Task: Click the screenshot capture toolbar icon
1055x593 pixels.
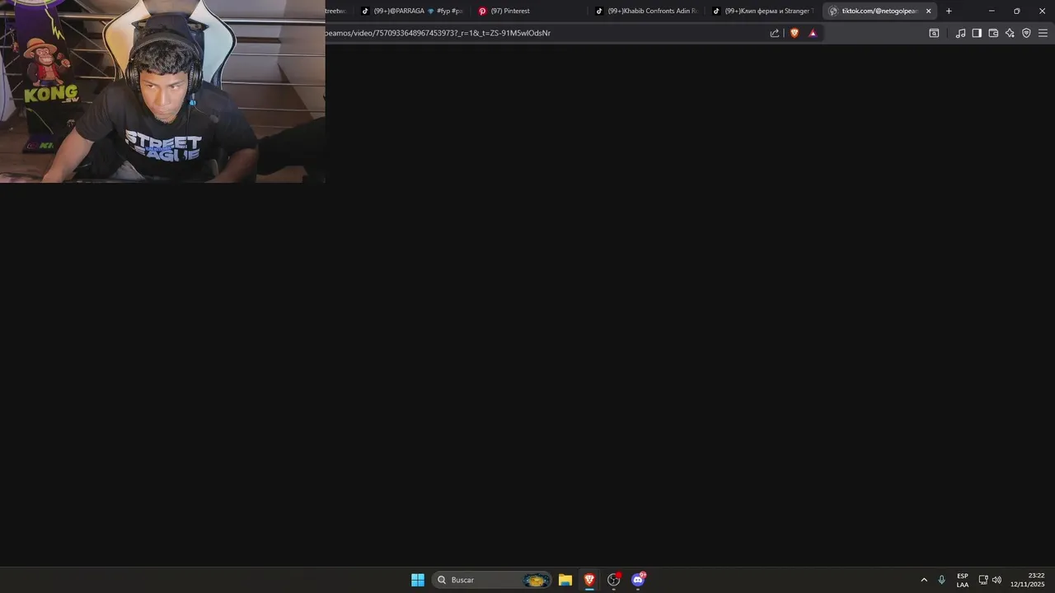Action: tap(934, 33)
